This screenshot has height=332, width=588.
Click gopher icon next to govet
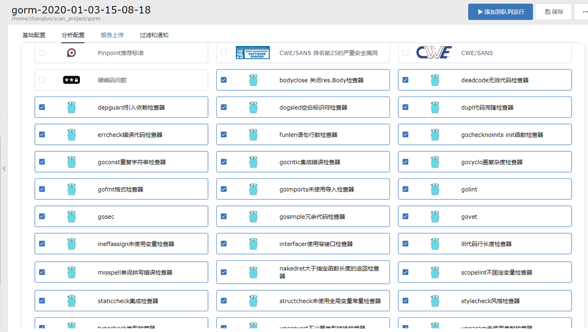click(435, 217)
